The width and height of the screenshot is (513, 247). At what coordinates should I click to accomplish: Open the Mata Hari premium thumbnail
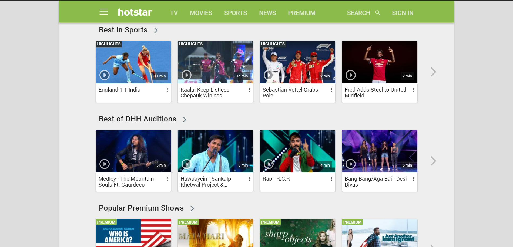pyautogui.click(x=215, y=233)
